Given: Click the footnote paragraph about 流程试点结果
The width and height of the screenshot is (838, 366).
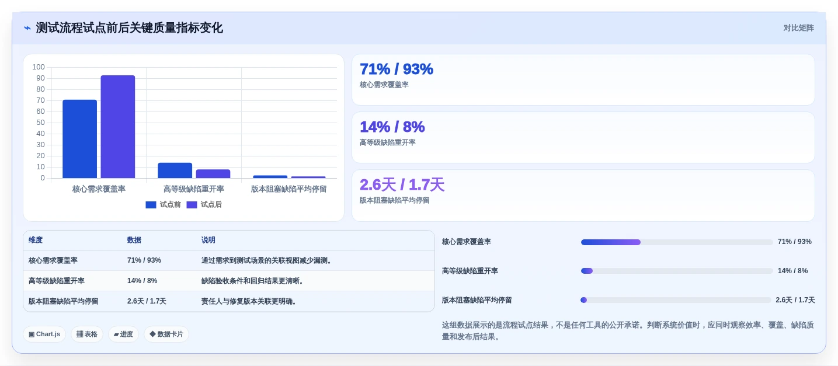Looking at the screenshot, I should point(628,330).
